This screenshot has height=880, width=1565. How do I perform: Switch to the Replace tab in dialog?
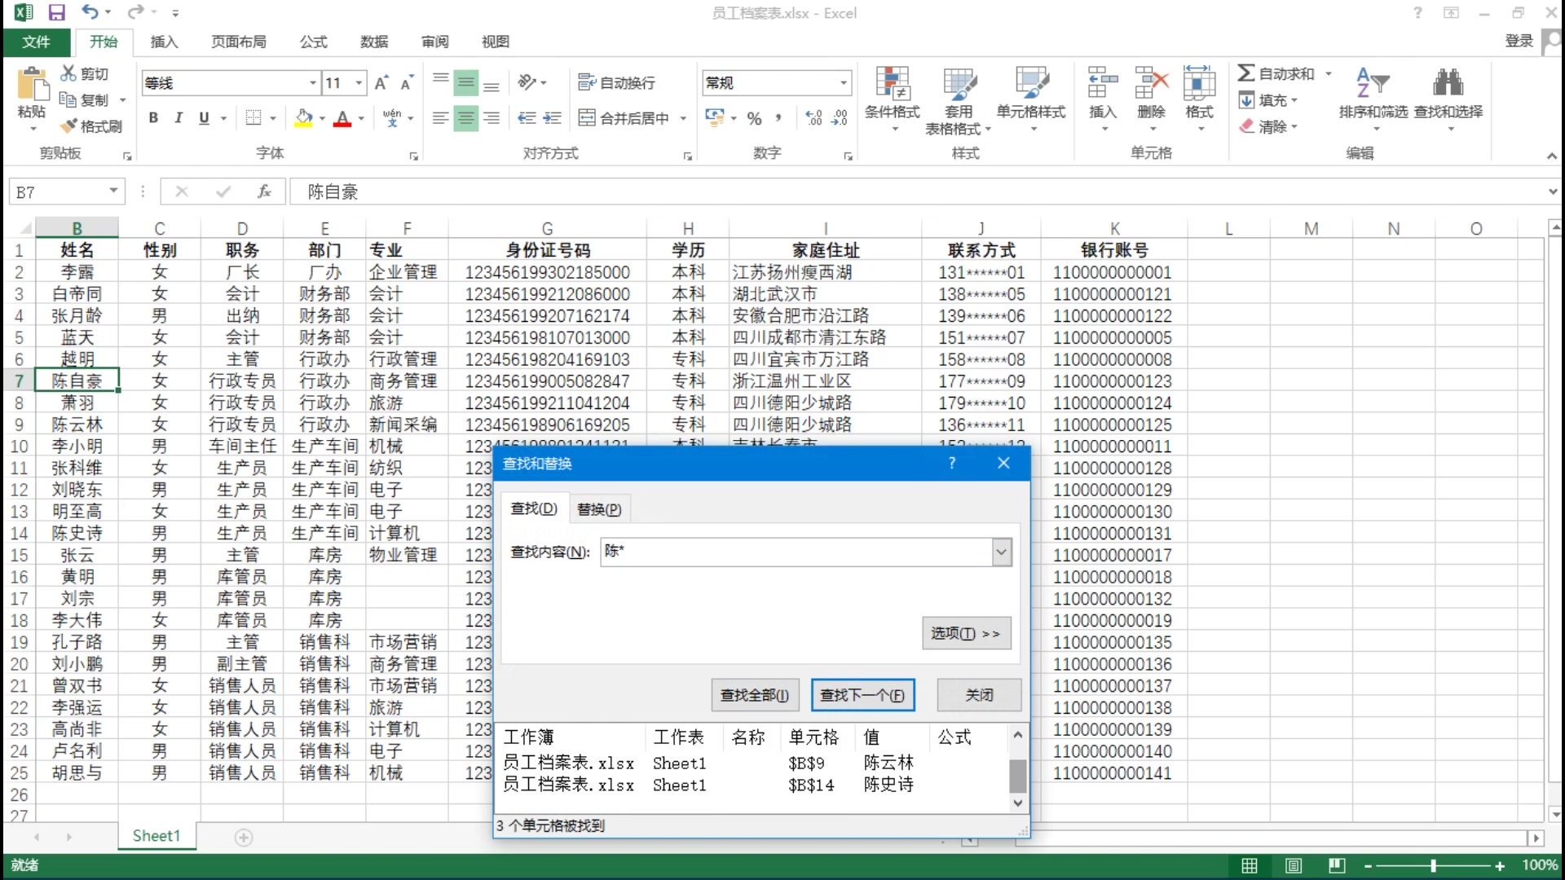coord(598,509)
